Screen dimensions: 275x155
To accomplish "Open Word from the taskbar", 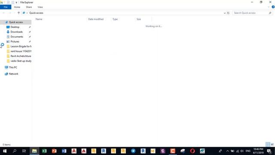I will [64, 151].
